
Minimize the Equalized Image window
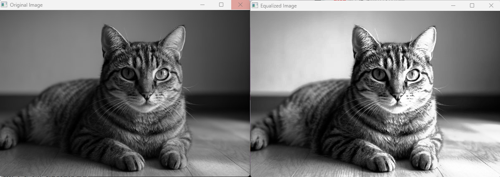pos(453,5)
